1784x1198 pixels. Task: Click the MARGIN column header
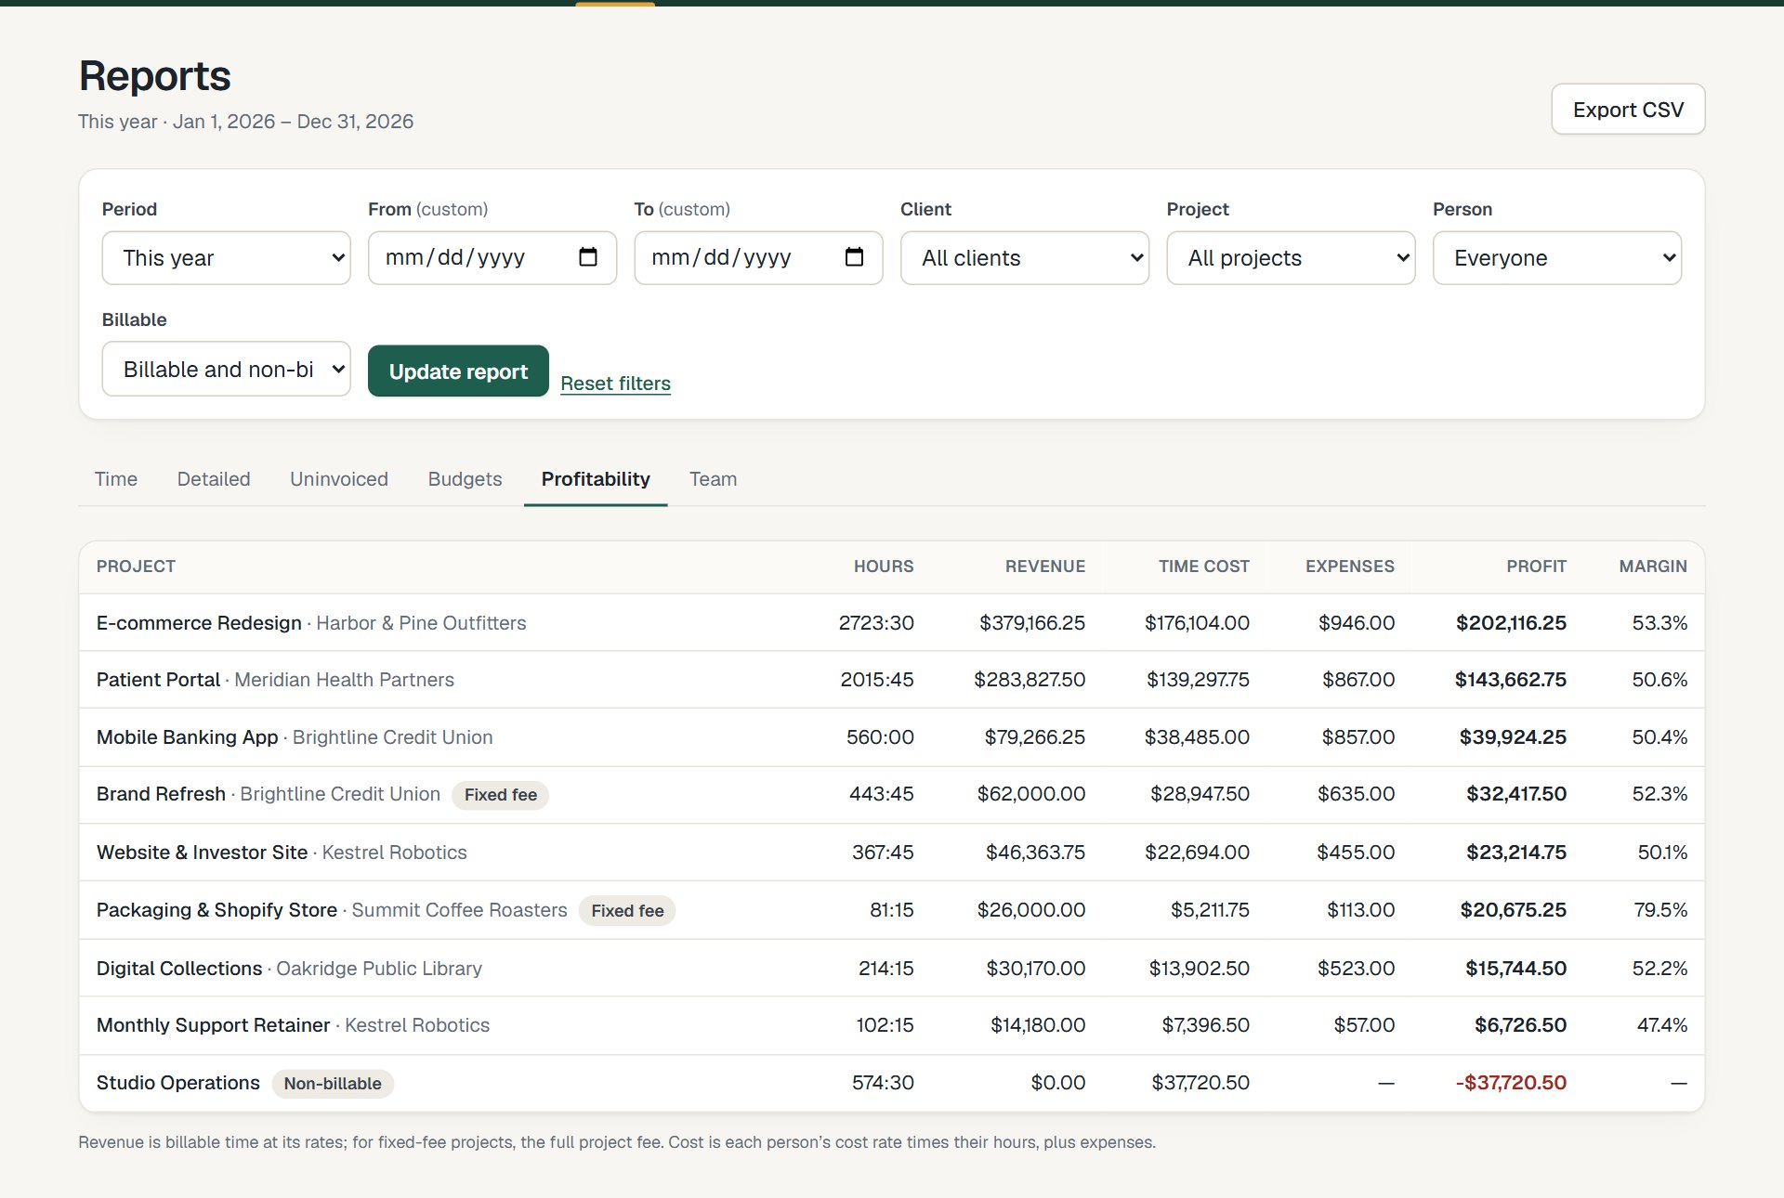[1653, 566]
